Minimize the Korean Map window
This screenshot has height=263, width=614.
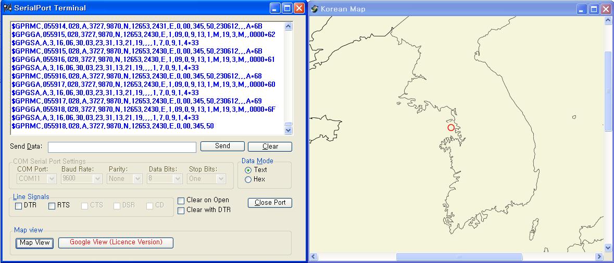pos(582,9)
